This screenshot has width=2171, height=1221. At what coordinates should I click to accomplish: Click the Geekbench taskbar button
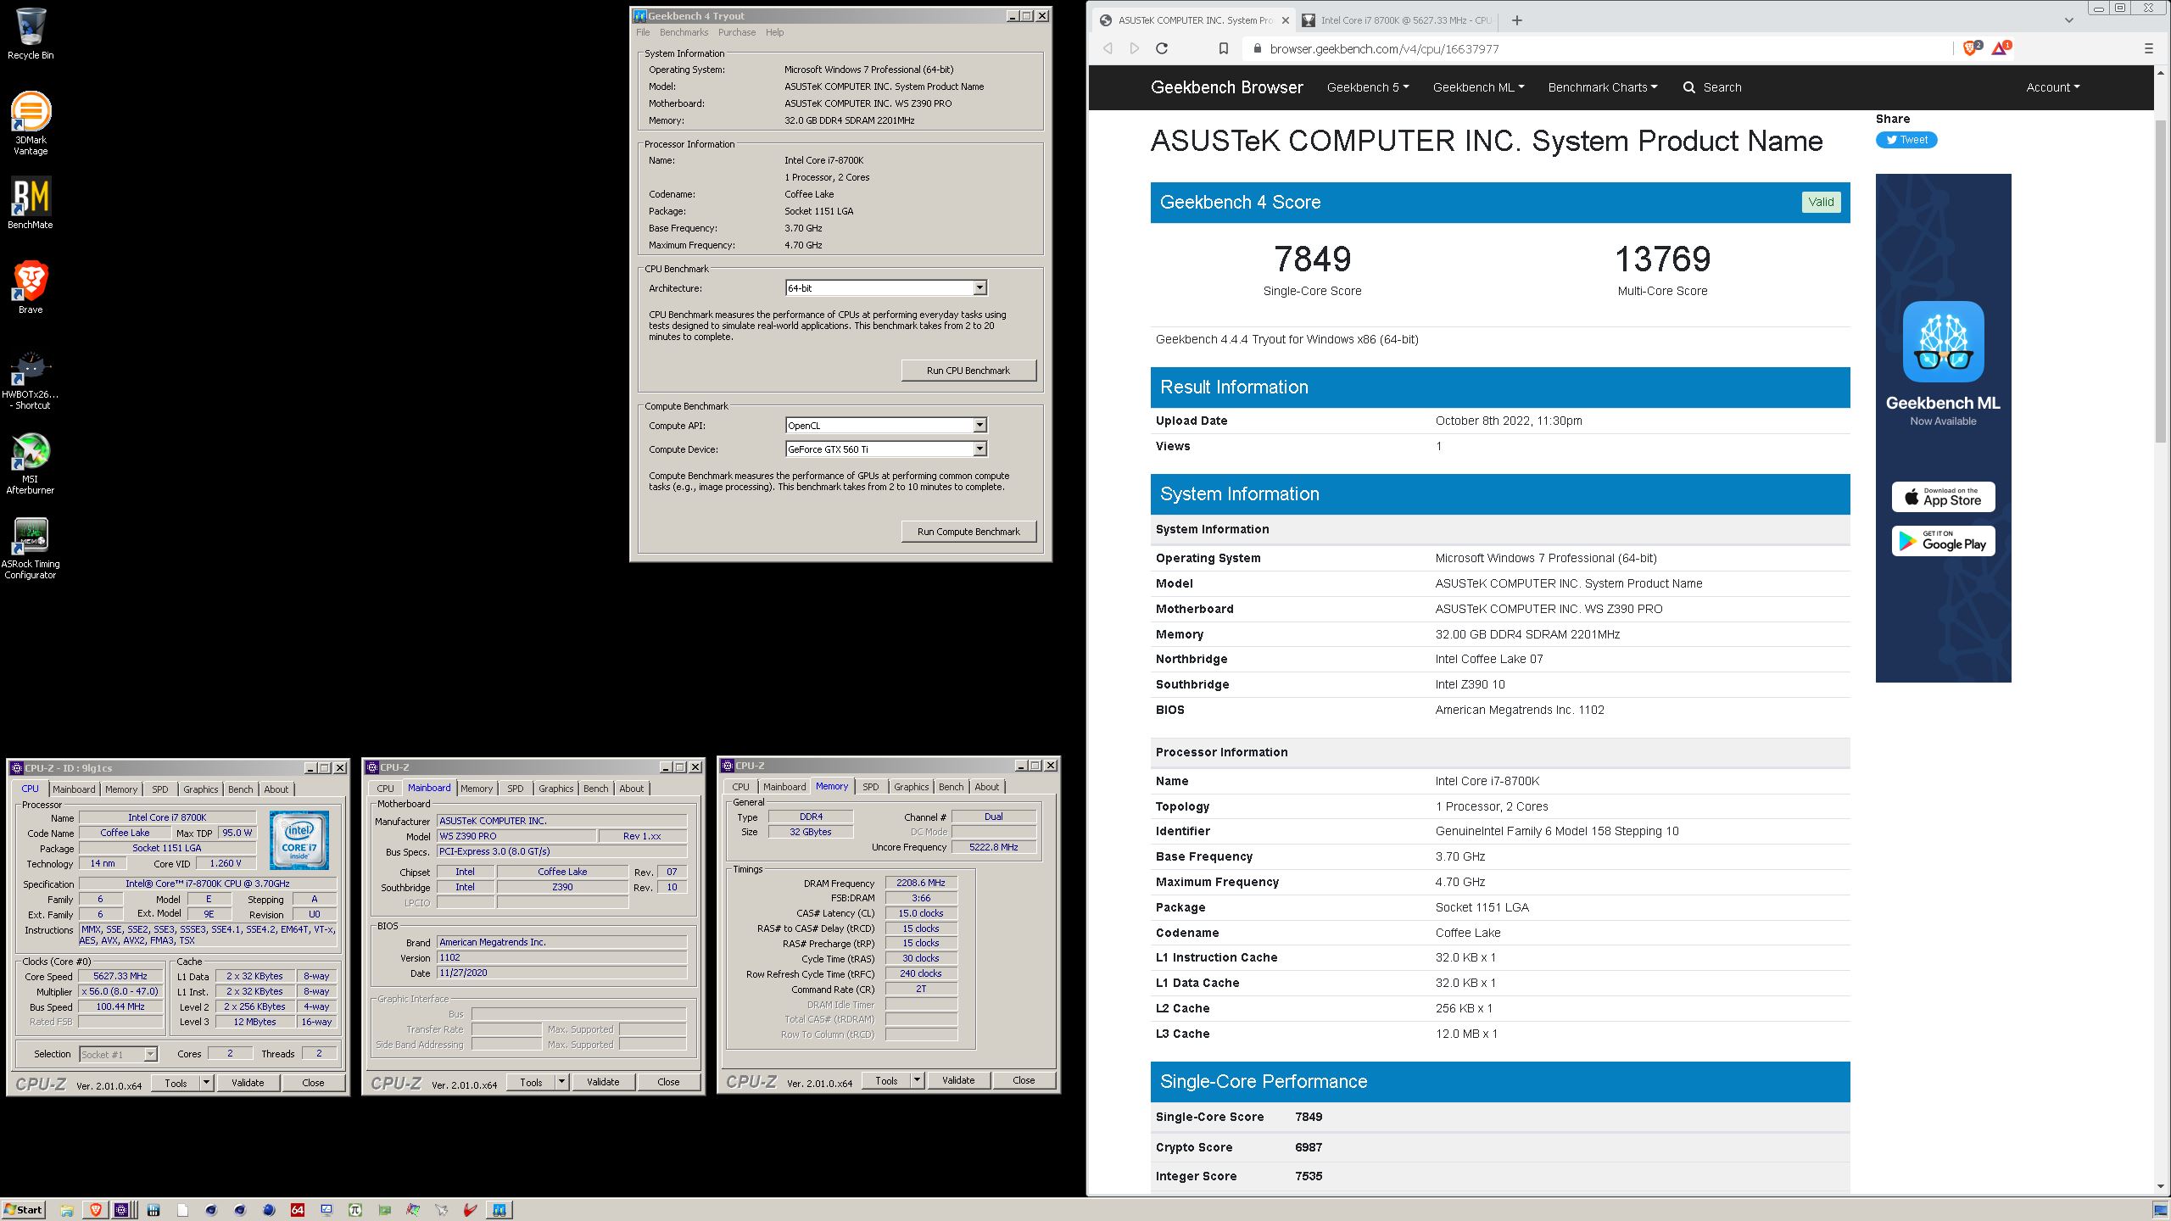coord(499,1210)
